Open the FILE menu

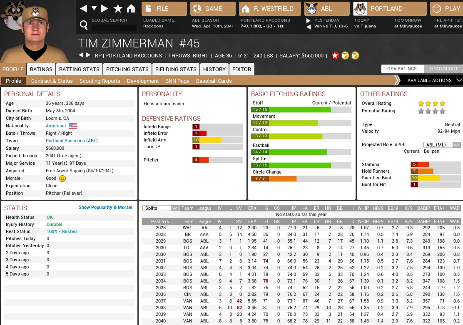point(164,9)
